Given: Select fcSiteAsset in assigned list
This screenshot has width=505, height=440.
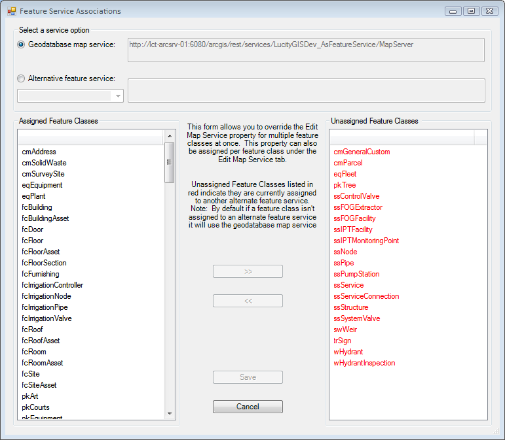Looking at the screenshot, I should pos(39,385).
